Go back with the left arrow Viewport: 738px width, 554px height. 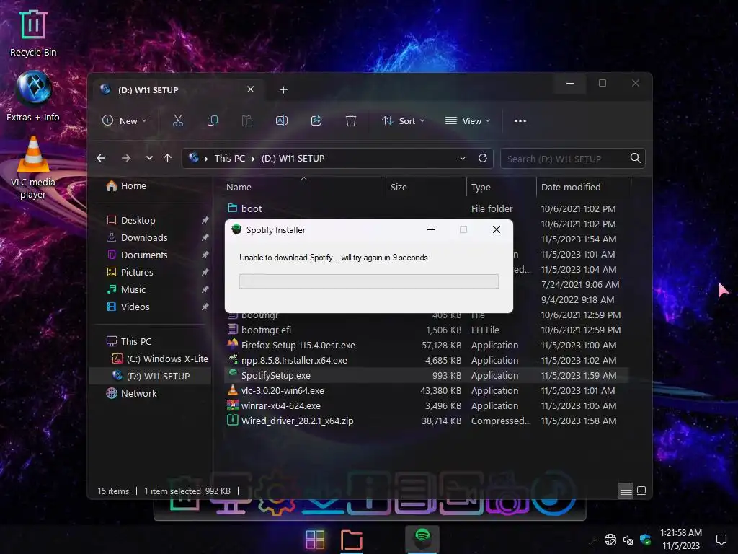101,158
